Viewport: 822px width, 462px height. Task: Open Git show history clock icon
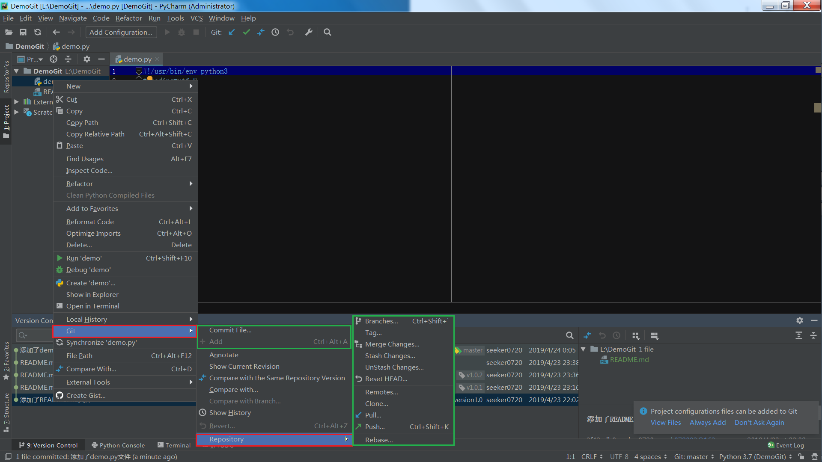275,32
